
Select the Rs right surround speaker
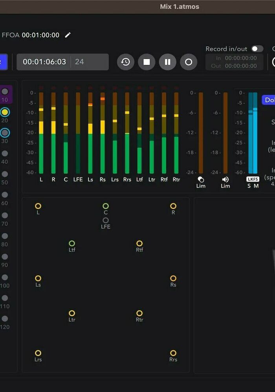pos(173,278)
